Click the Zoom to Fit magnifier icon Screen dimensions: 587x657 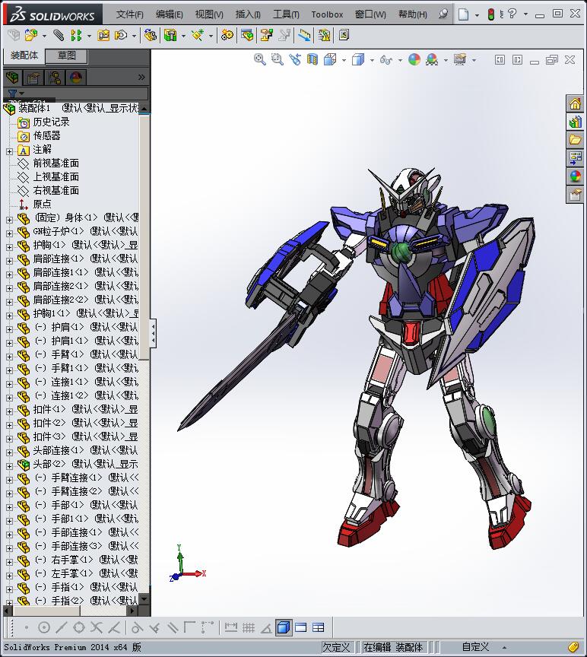coord(260,60)
